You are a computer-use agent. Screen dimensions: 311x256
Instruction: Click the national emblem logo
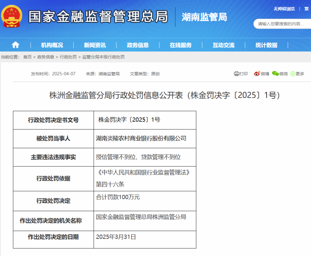(x=12, y=16)
